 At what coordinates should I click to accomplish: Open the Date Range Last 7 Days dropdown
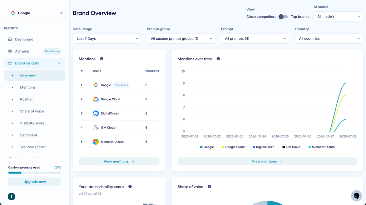coord(107,39)
